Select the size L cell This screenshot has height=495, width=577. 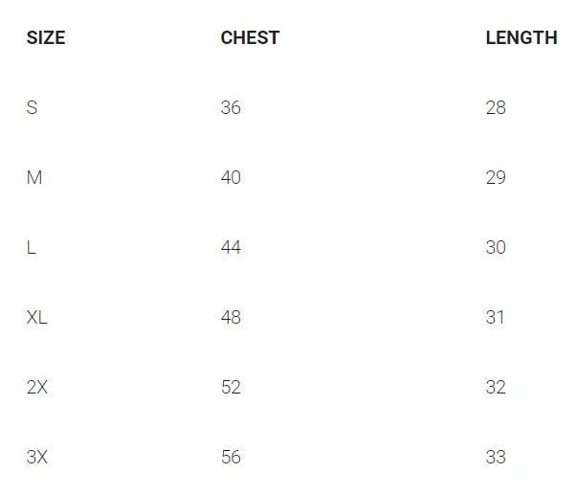(x=32, y=248)
